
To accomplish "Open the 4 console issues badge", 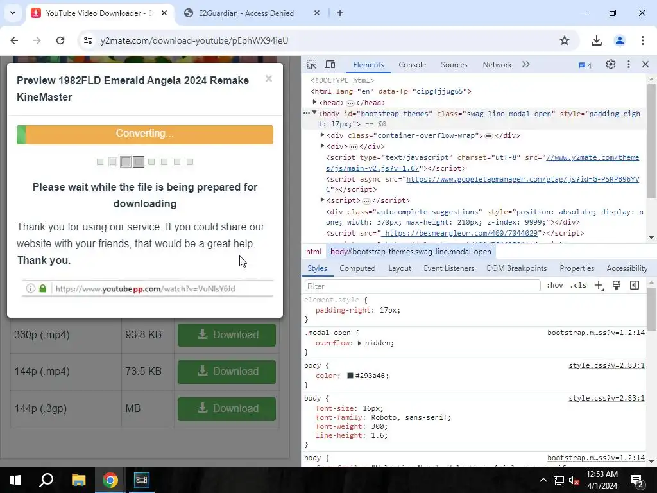I will pyautogui.click(x=585, y=65).
